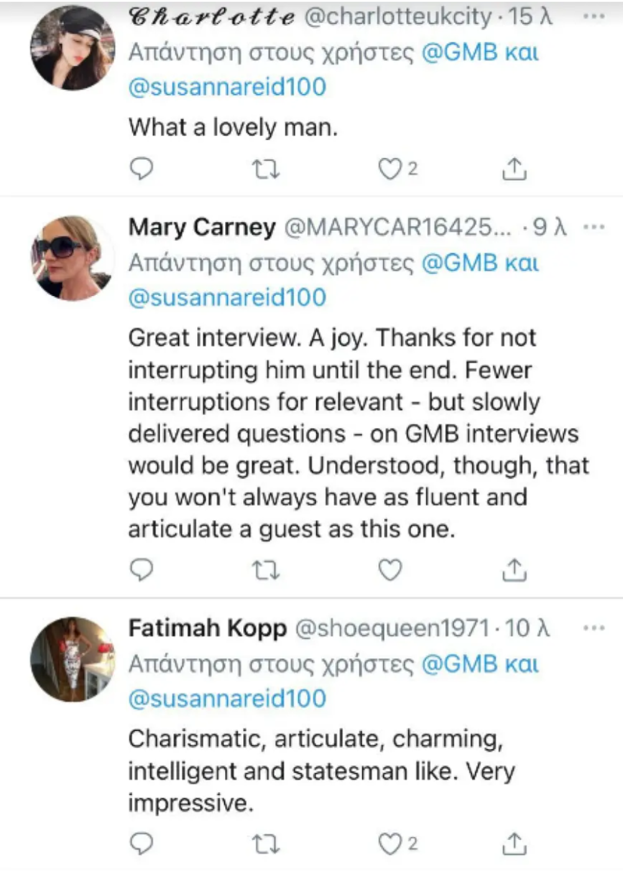Retweet Fatimah Kopp's tweet
The height and width of the screenshot is (871, 623).
pyautogui.click(x=265, y=844)
